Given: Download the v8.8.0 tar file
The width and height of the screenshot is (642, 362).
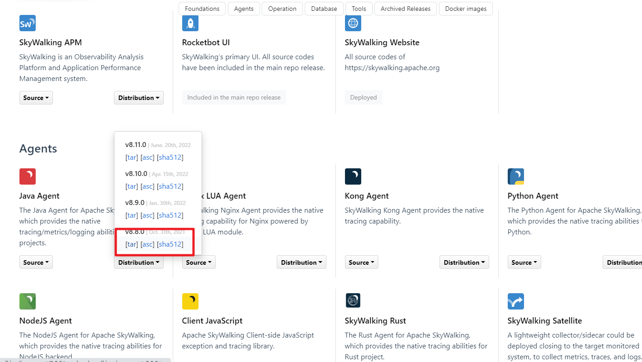Looking at the screenshot, I should 132,244.
